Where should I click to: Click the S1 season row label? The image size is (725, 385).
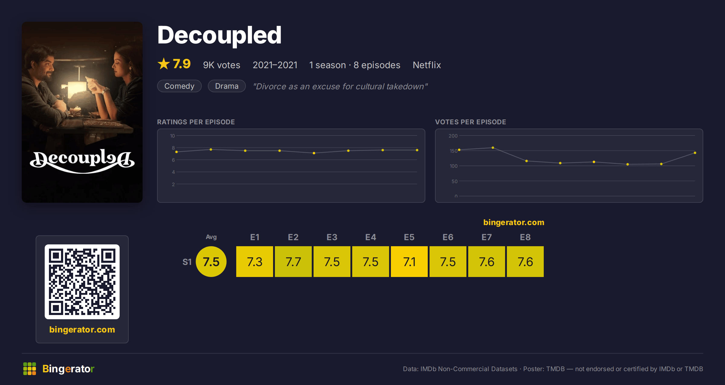(187, 262)
